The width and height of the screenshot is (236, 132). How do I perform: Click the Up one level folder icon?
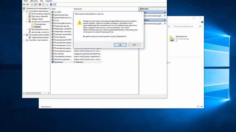pos(32,4)
